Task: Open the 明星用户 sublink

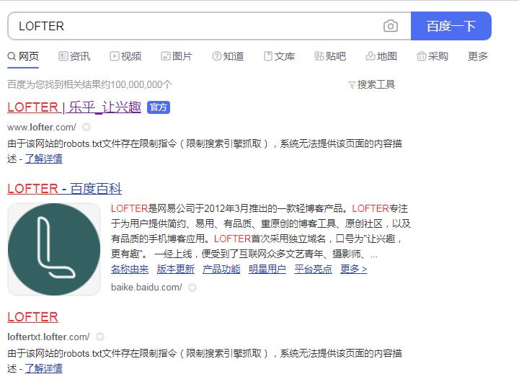Action: pyautogui.click(x=267, y=269)
